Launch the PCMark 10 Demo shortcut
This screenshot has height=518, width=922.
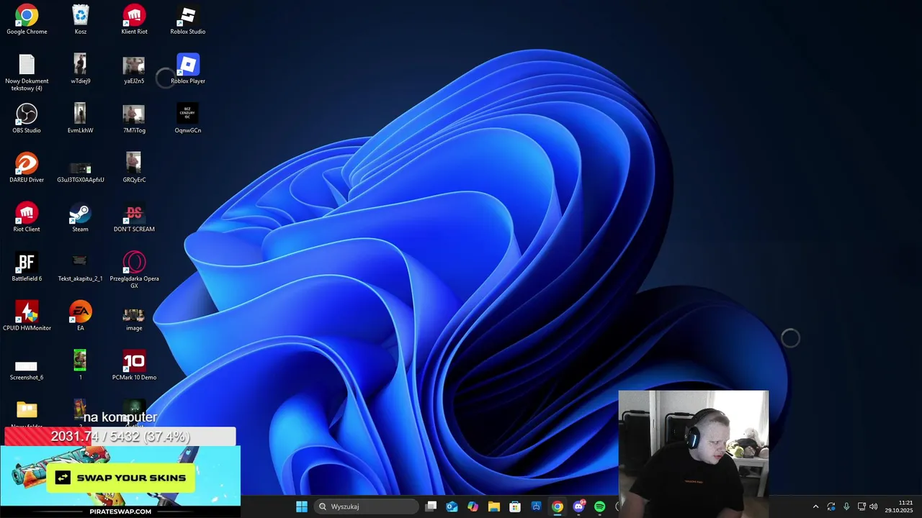(x=134, y=365)
